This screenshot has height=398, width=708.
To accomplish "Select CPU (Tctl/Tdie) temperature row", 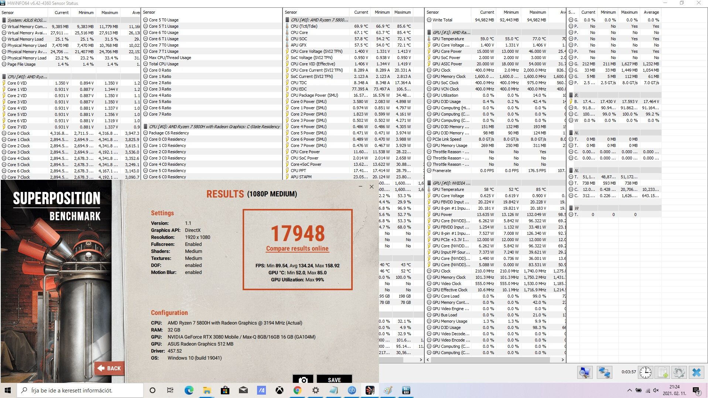I will click(x=354, y=26).
